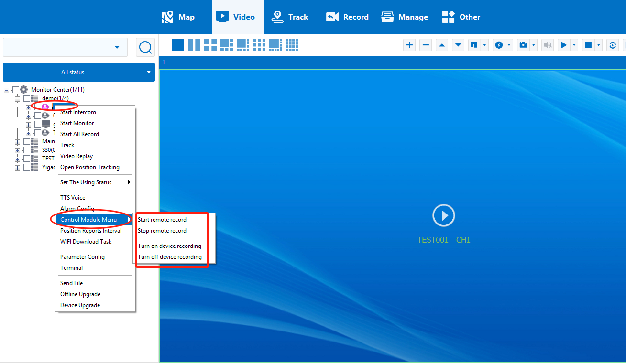Click the plus zoom-in toolbar icon
This screenshot has width=626, height=363.
409,45
